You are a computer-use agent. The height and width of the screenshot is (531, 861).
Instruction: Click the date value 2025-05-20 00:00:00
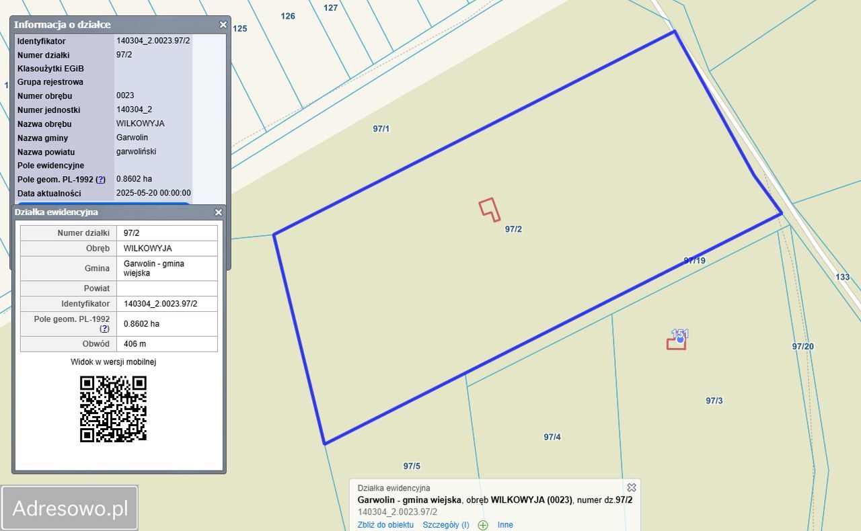coord(153,193)
